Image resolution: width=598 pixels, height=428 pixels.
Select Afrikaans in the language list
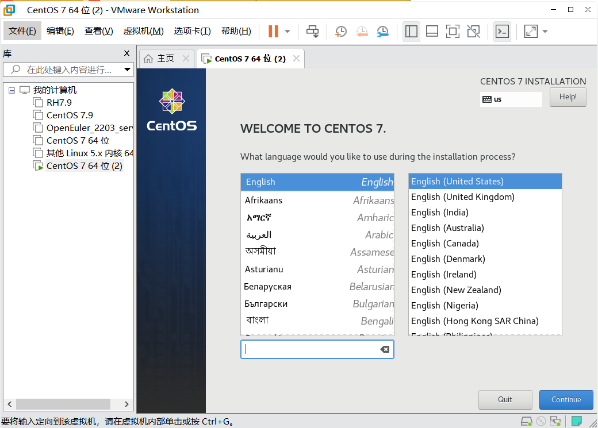[317, 200]
